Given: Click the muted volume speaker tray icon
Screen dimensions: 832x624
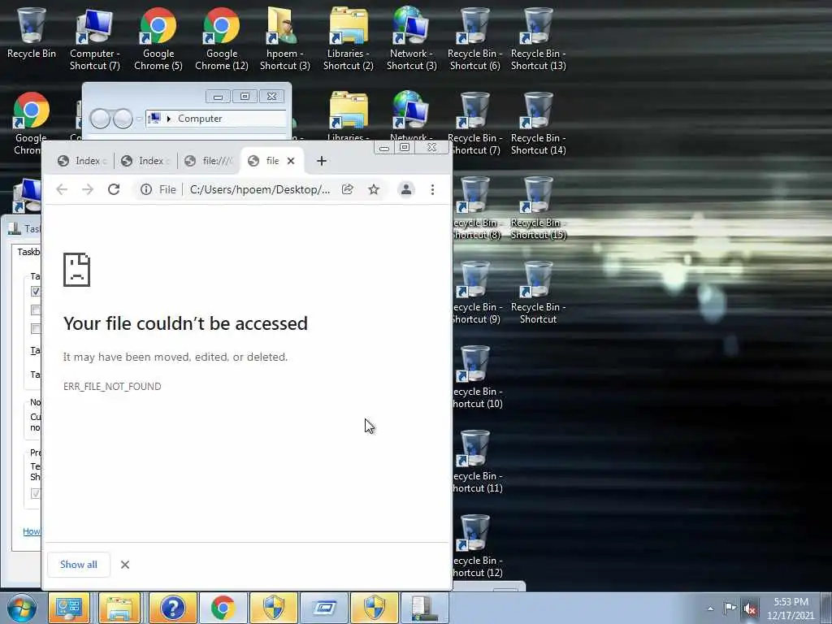Looking at the screenshot, I should click(x=750, y=609).
